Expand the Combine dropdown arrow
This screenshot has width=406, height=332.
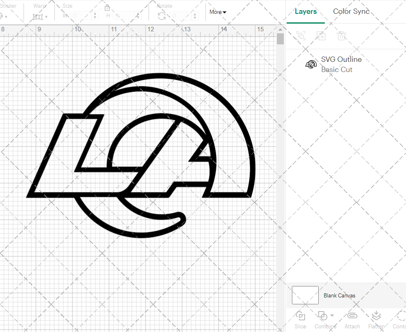(332, 316)
